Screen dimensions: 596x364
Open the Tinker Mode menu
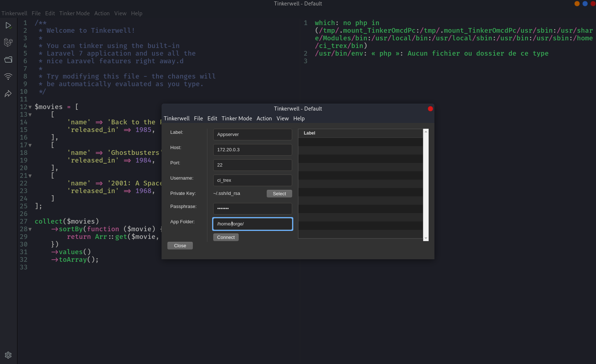pyautogui.click(x=75, y=13)
